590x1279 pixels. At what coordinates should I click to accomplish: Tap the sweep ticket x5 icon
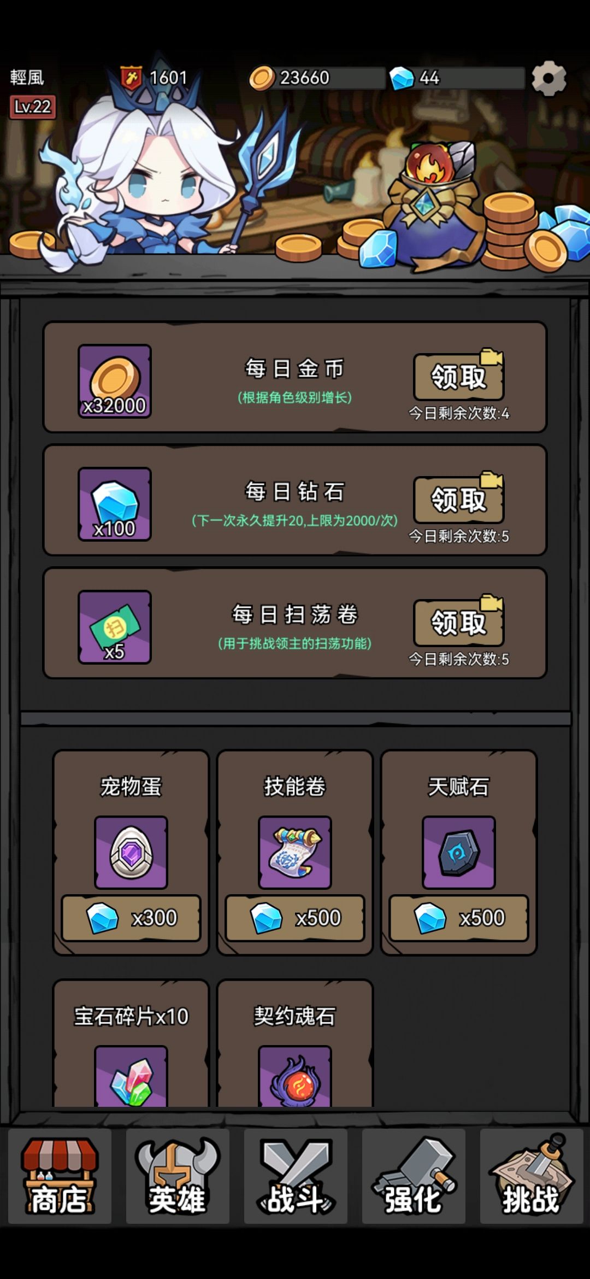[x=115, y=627]
